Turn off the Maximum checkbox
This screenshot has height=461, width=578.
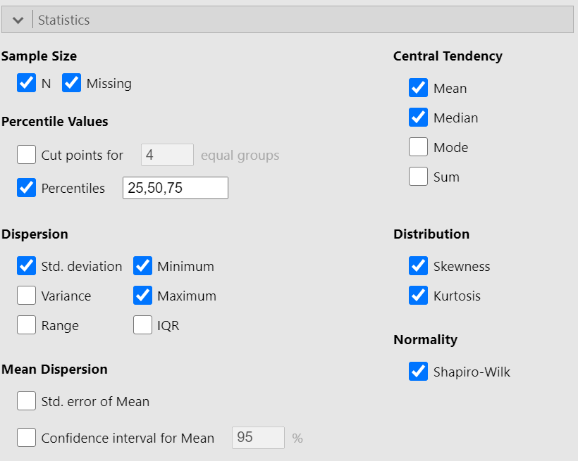click(143, 296)
